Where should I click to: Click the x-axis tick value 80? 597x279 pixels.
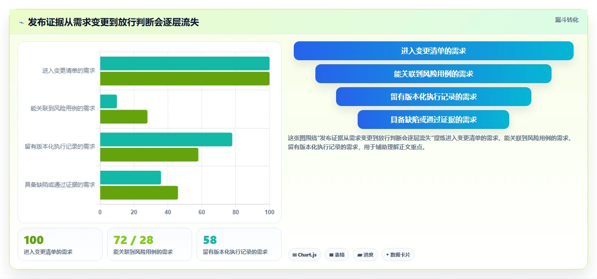[236, 212]
